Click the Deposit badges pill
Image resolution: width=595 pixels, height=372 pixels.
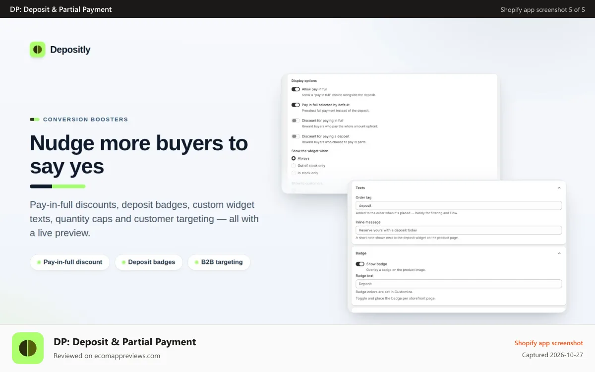click(x=149, y=262)
